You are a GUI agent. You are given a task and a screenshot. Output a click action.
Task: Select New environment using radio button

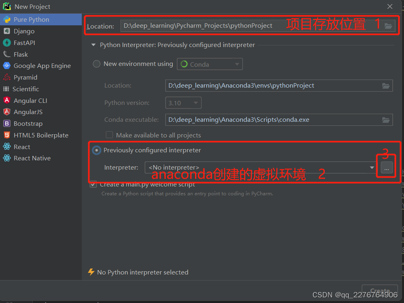(97, 64)
